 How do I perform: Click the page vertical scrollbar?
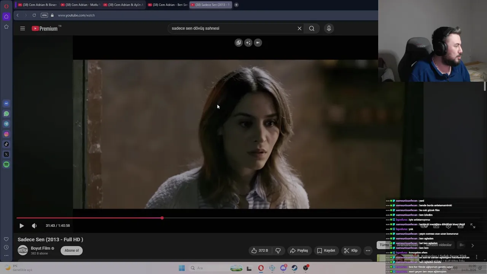(485, 86)
